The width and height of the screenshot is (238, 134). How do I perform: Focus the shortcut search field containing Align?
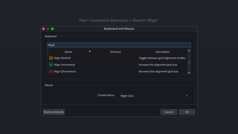click(119, 45)
